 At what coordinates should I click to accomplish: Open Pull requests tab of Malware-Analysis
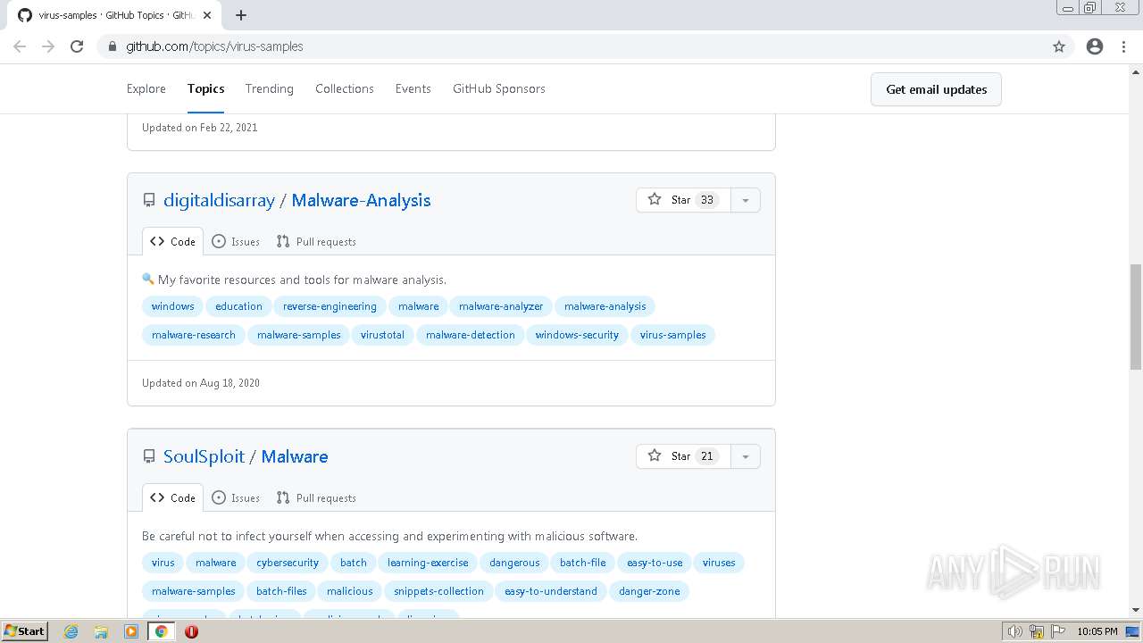(316, 241)
